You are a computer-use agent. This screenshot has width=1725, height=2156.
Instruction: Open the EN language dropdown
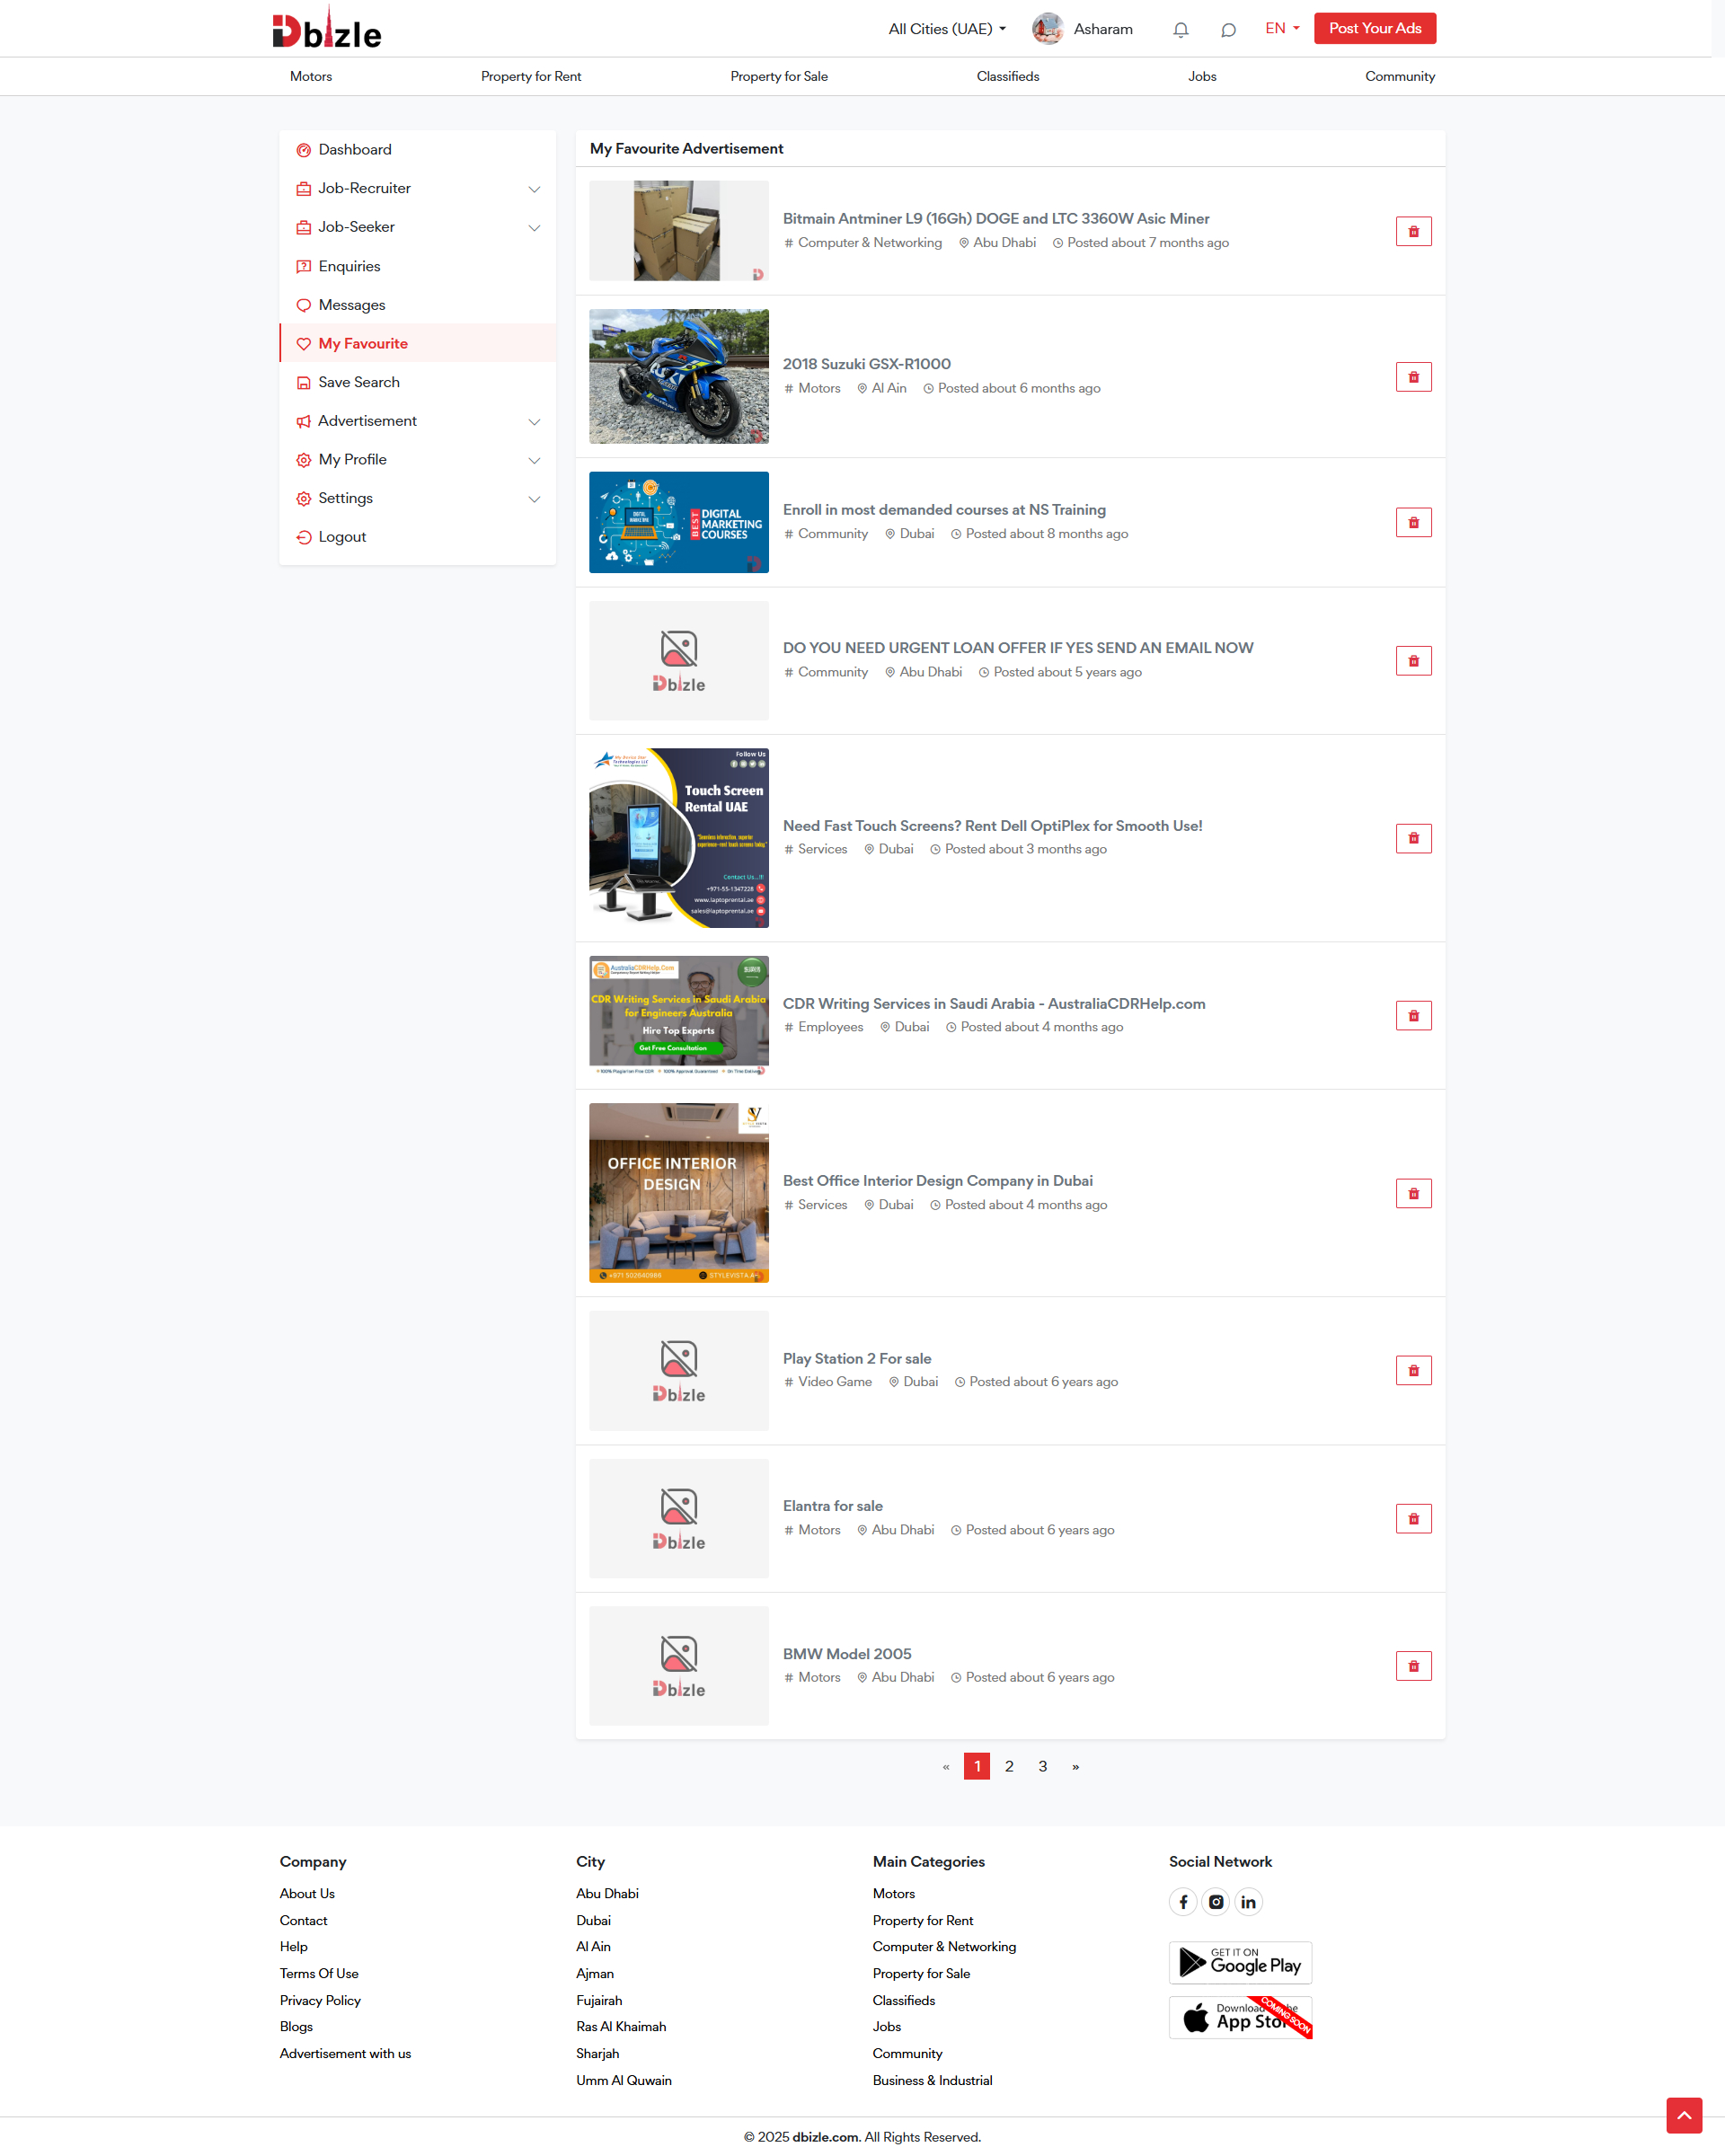click(1282, 28)
